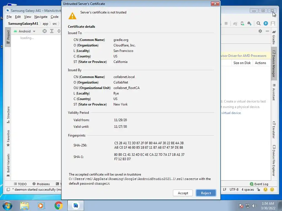
Task: Open the View menu
Action: tap(28, 17)
